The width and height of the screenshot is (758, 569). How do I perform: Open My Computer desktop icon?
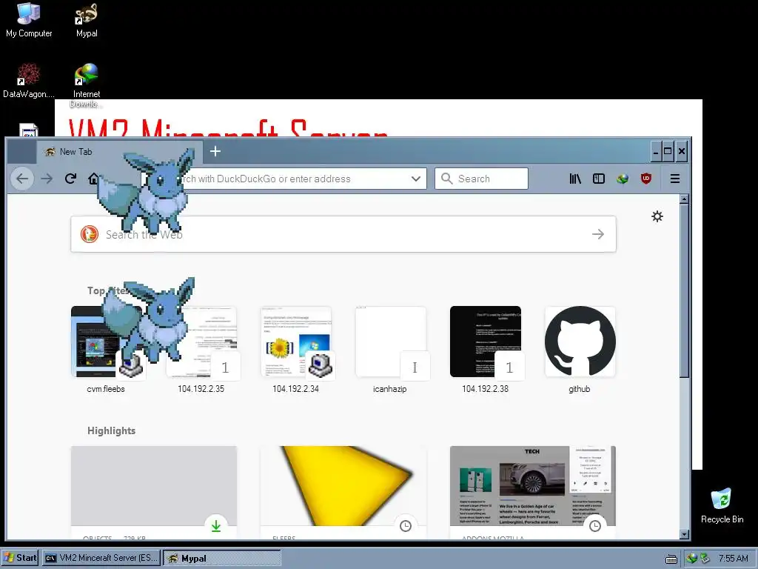29,20
